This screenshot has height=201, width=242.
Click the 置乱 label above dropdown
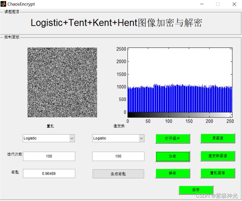[50, 126]
